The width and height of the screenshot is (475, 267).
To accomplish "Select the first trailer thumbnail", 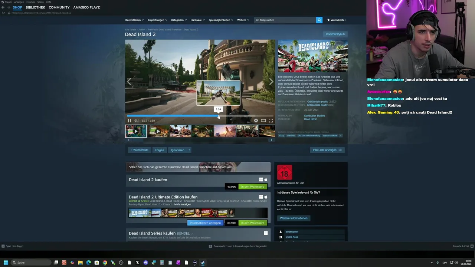I will (136, 131).
